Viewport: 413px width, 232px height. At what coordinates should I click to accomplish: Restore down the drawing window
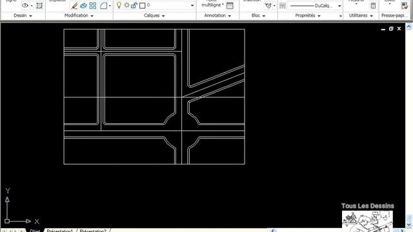tap(391, 28)
